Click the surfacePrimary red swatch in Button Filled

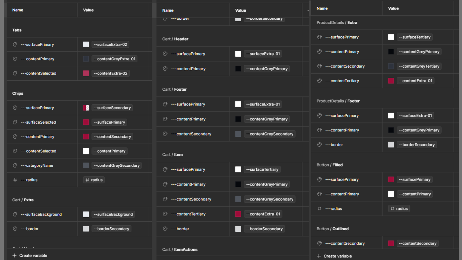pos(391,180)
